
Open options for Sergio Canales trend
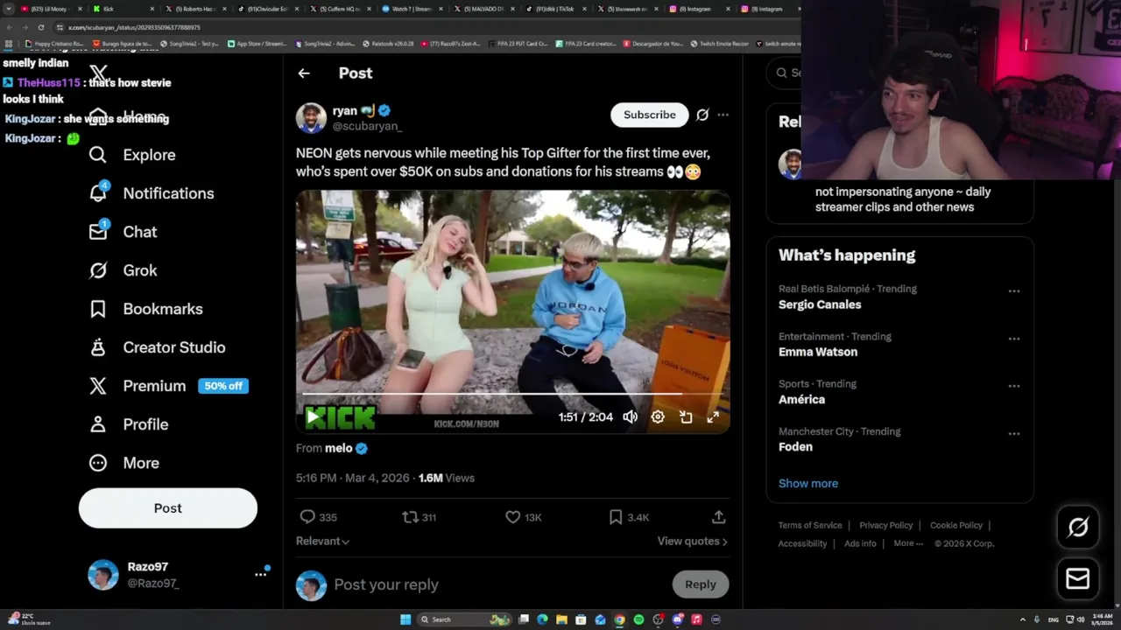pos(1014,291)
